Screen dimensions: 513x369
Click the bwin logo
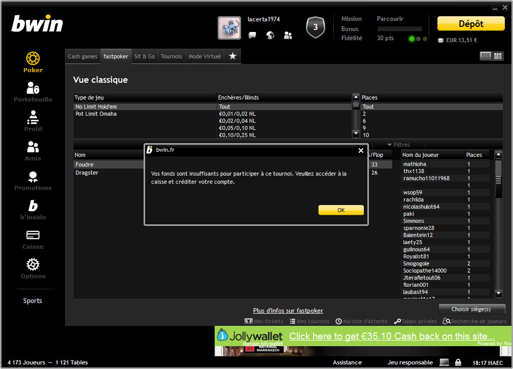37,23
